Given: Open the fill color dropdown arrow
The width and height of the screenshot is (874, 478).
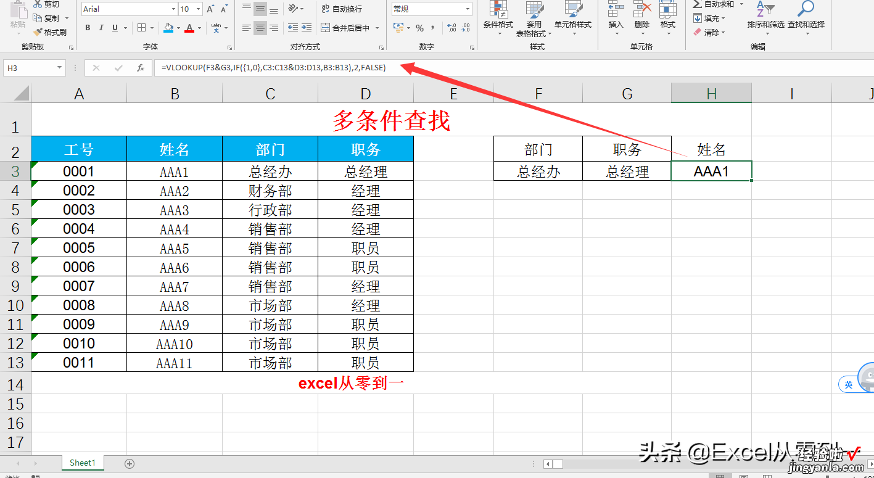Looking at the screenshot, I should 179,28.
